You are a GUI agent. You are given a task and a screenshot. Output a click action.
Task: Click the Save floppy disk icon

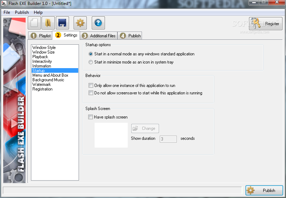click(62, 23)
